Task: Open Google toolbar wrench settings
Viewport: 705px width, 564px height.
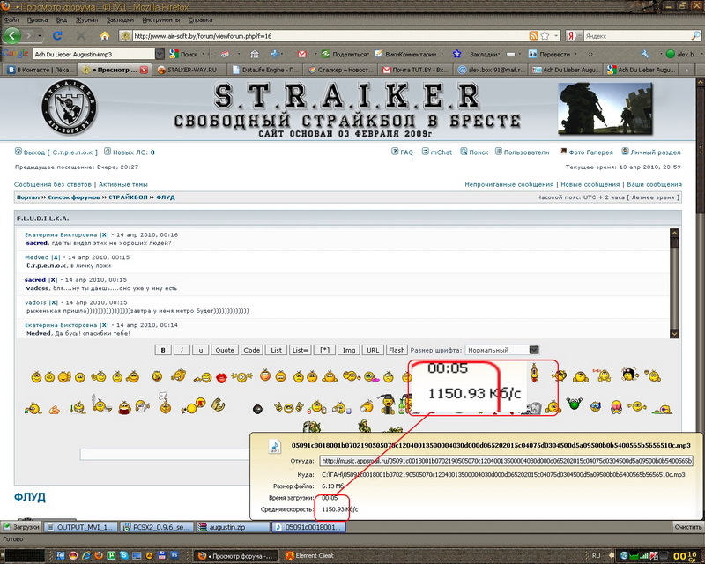Action: tap(645, 54)
